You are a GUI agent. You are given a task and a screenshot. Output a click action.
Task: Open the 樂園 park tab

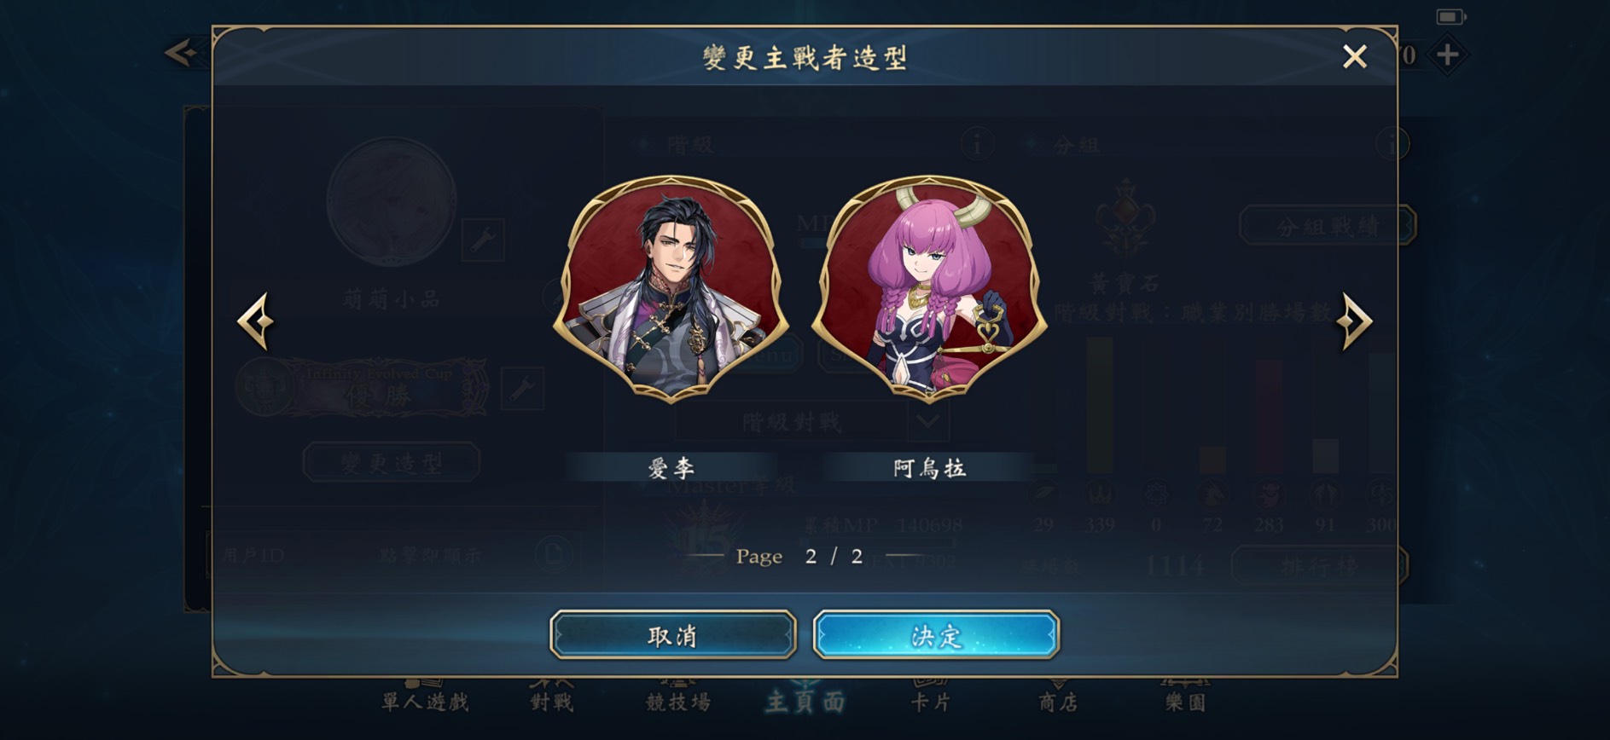click(x=1185, y=701)
